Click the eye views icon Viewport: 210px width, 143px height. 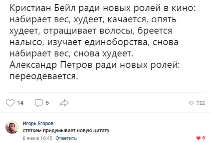191,103
